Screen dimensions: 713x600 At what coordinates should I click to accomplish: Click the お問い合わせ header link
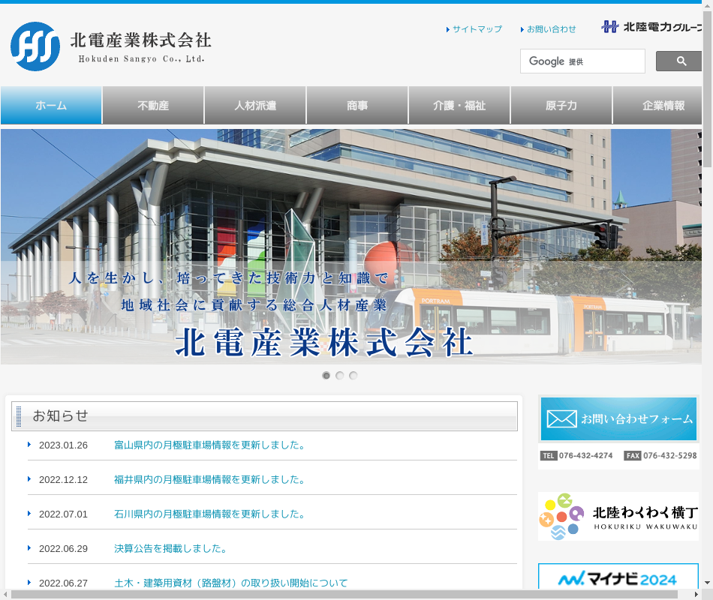[x=551, y=29]
